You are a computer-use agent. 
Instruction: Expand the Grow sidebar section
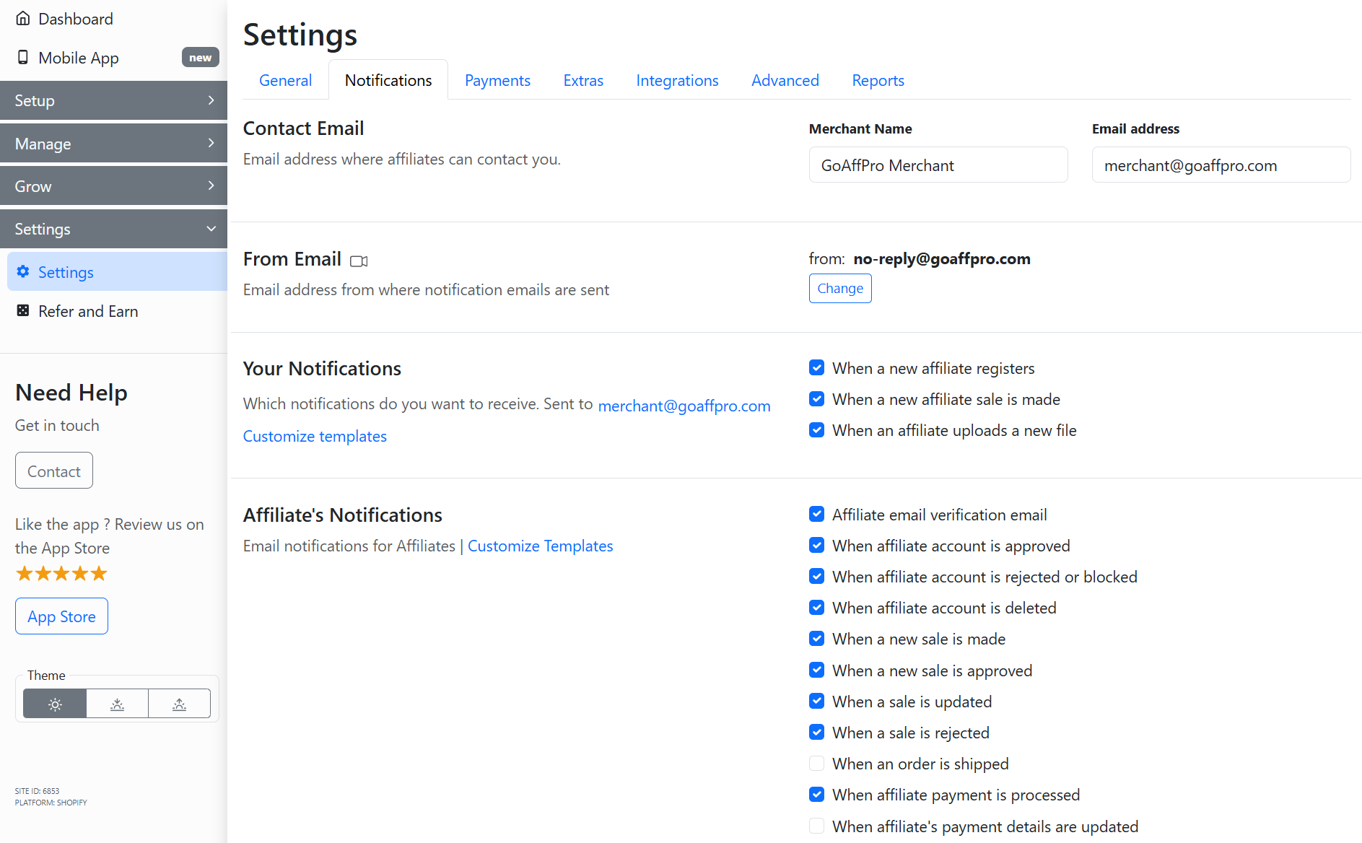(x=113, y=186)
